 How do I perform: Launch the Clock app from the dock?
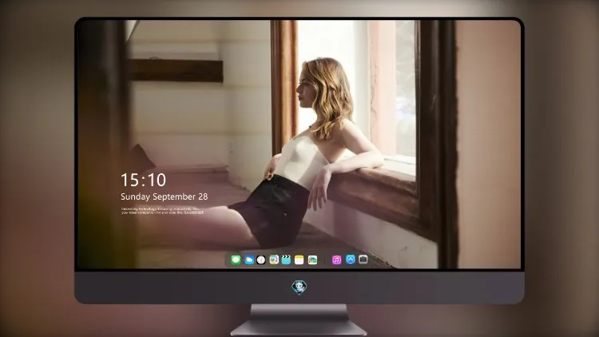(261, 260)
